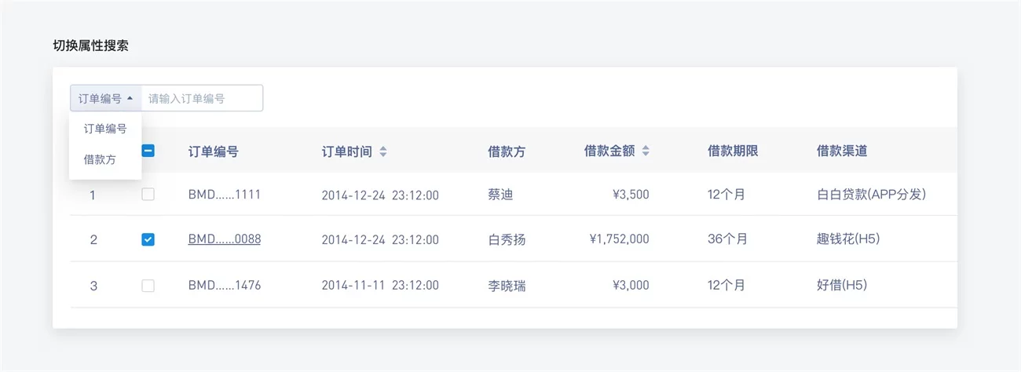Click borrower name 白秀扬
This screenshot has height=372, width=1021.
click(506, 239)
